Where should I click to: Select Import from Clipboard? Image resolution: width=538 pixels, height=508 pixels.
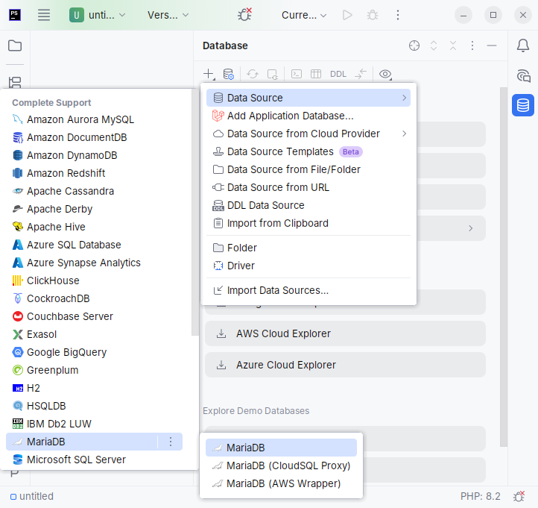[x=308, y=223]
